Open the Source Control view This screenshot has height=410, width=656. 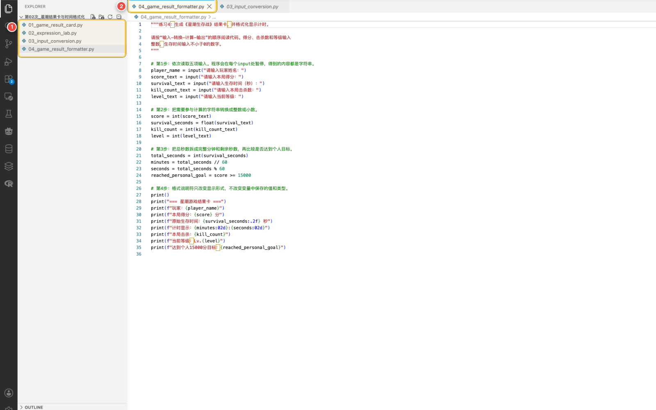9,43
